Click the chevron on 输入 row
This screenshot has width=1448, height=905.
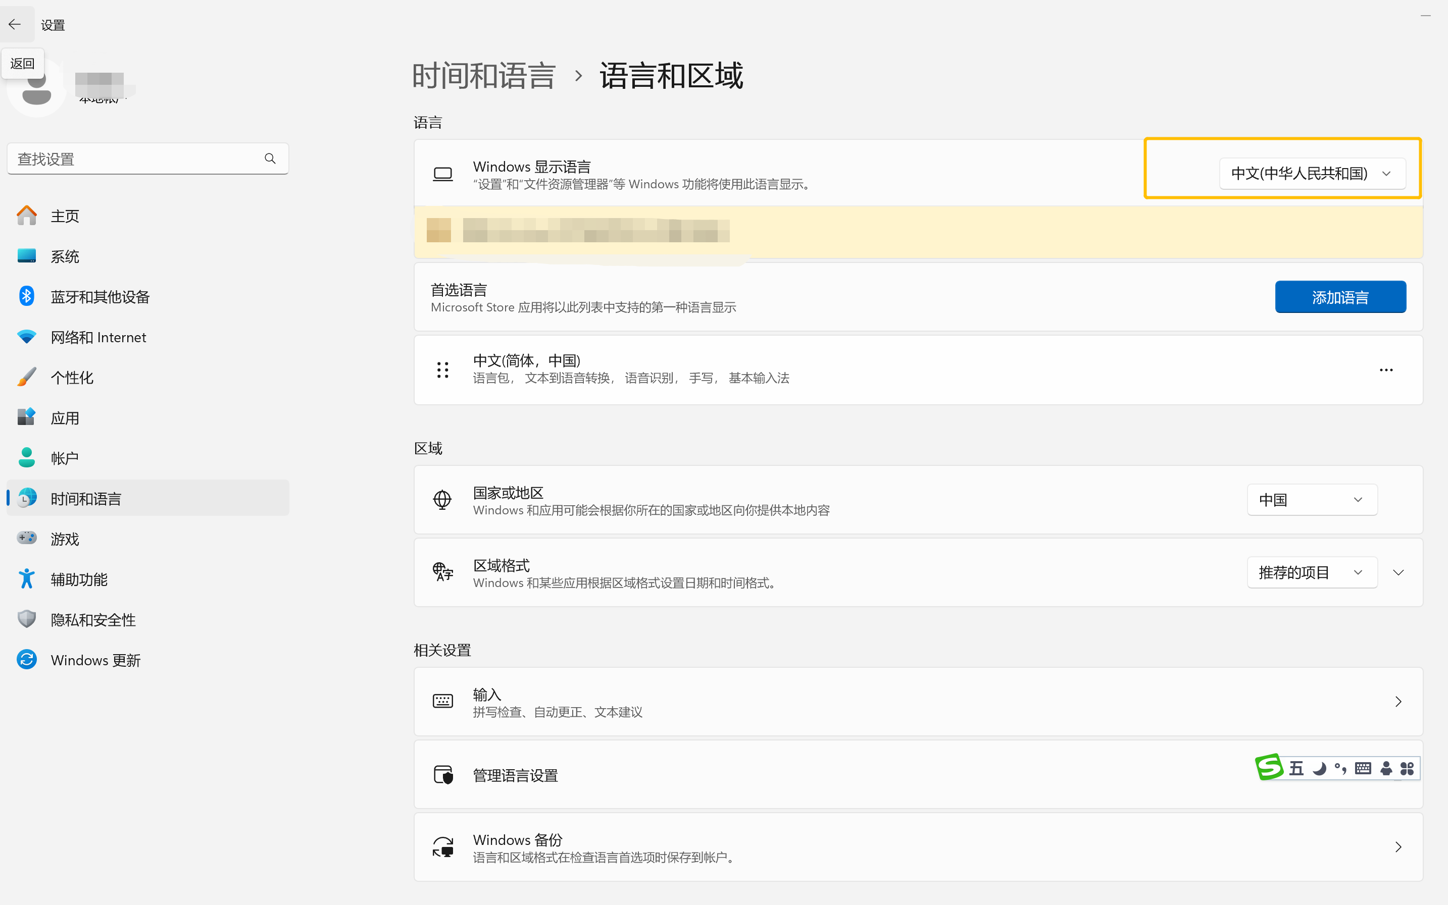tap(1399, 702)
